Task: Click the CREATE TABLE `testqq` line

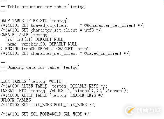Action: click(27, 35)
